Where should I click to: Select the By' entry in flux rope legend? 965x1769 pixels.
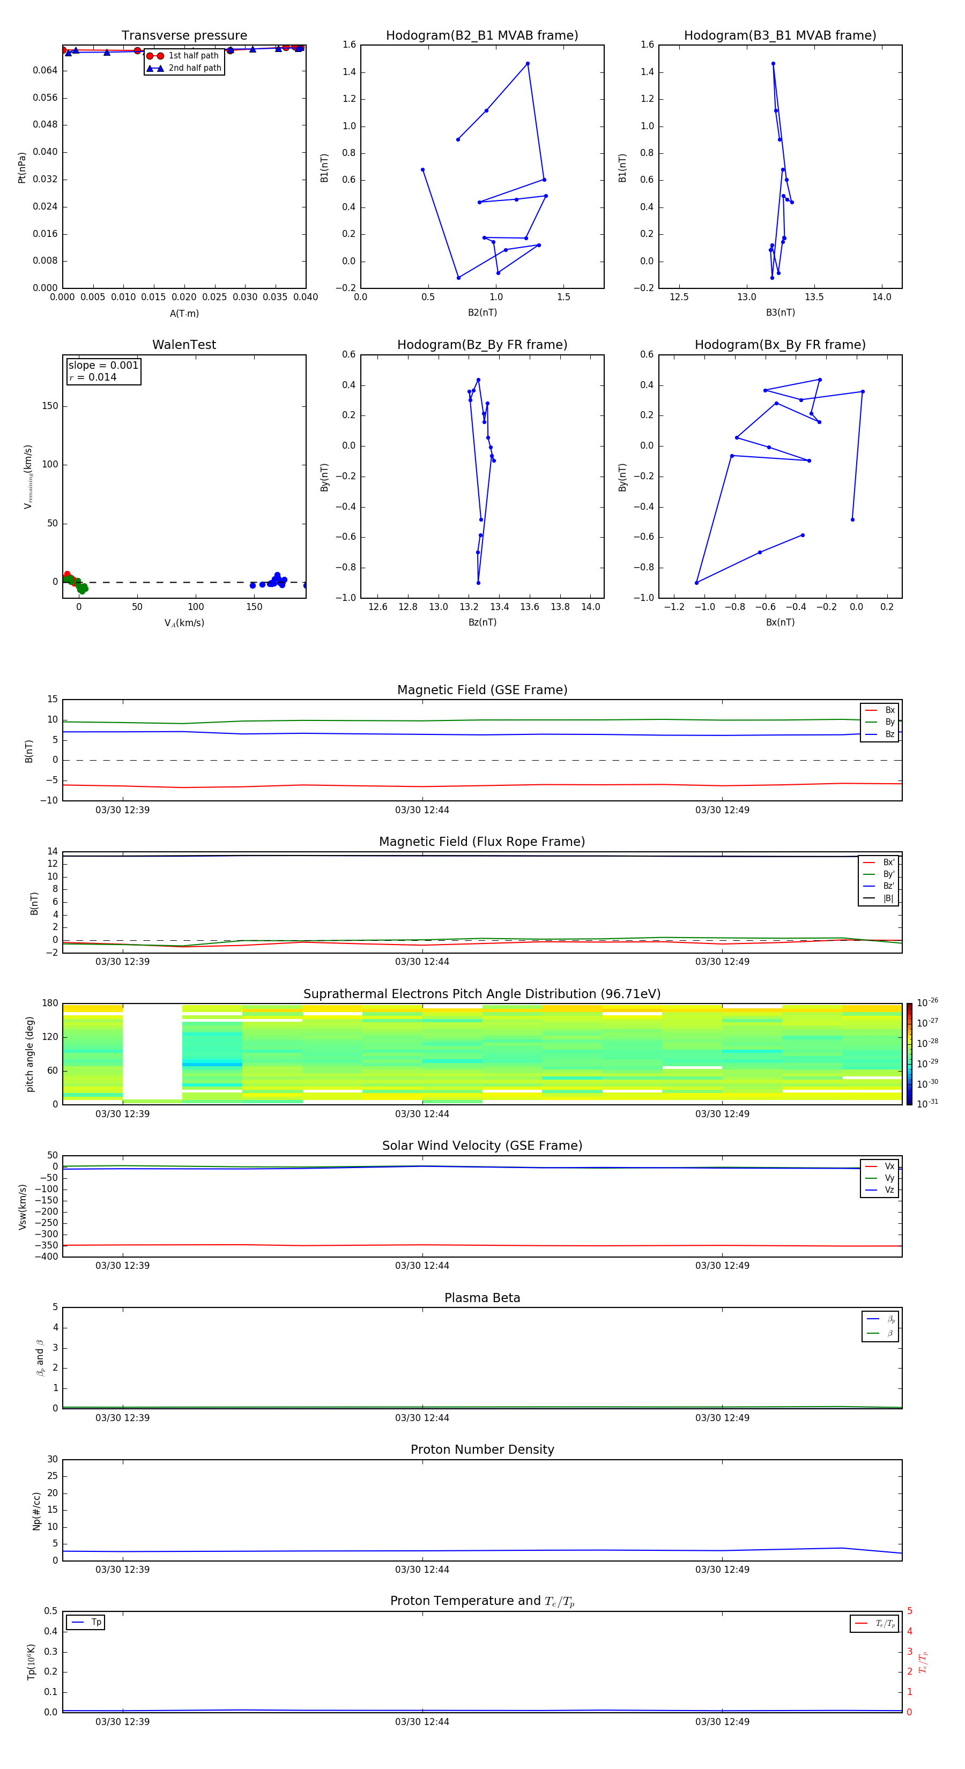click(x=879, y=875)
